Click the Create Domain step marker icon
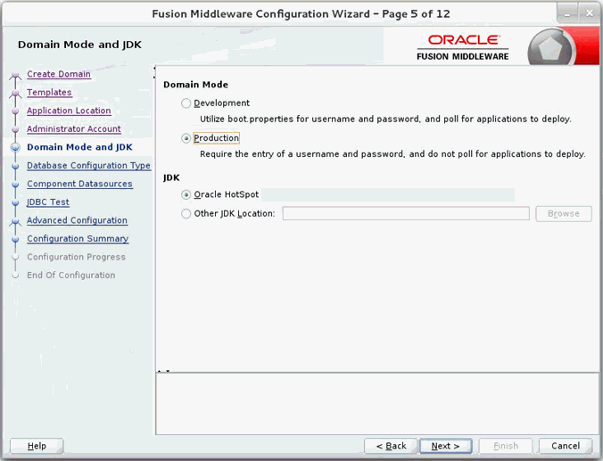603x461 pixels. pyautogui.click(x=15, y=75)
